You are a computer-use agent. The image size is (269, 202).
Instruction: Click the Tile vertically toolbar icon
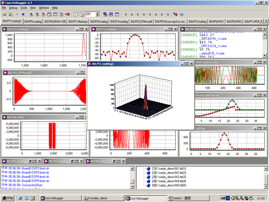[x=117, y=14]
